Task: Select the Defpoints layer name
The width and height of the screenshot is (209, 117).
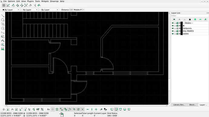Action: (187, 28)
